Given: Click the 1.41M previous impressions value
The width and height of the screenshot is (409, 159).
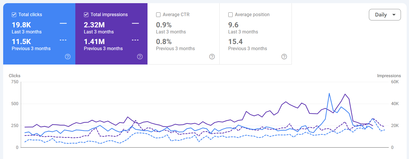Looking at the screenshot, I should coord(94,41).
